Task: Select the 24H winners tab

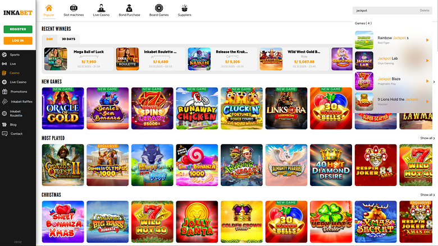Action: pyautogui.click(x=49, y=39)
